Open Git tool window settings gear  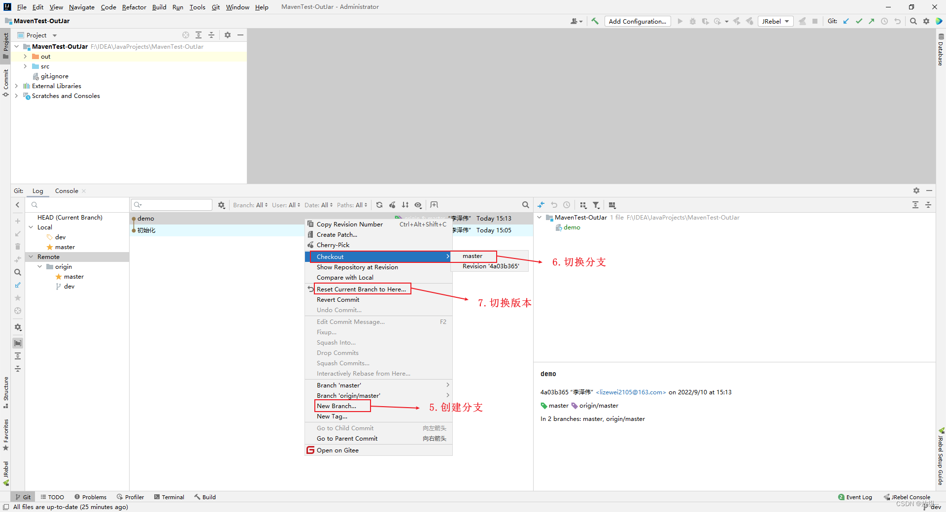(x=916, y=191)
